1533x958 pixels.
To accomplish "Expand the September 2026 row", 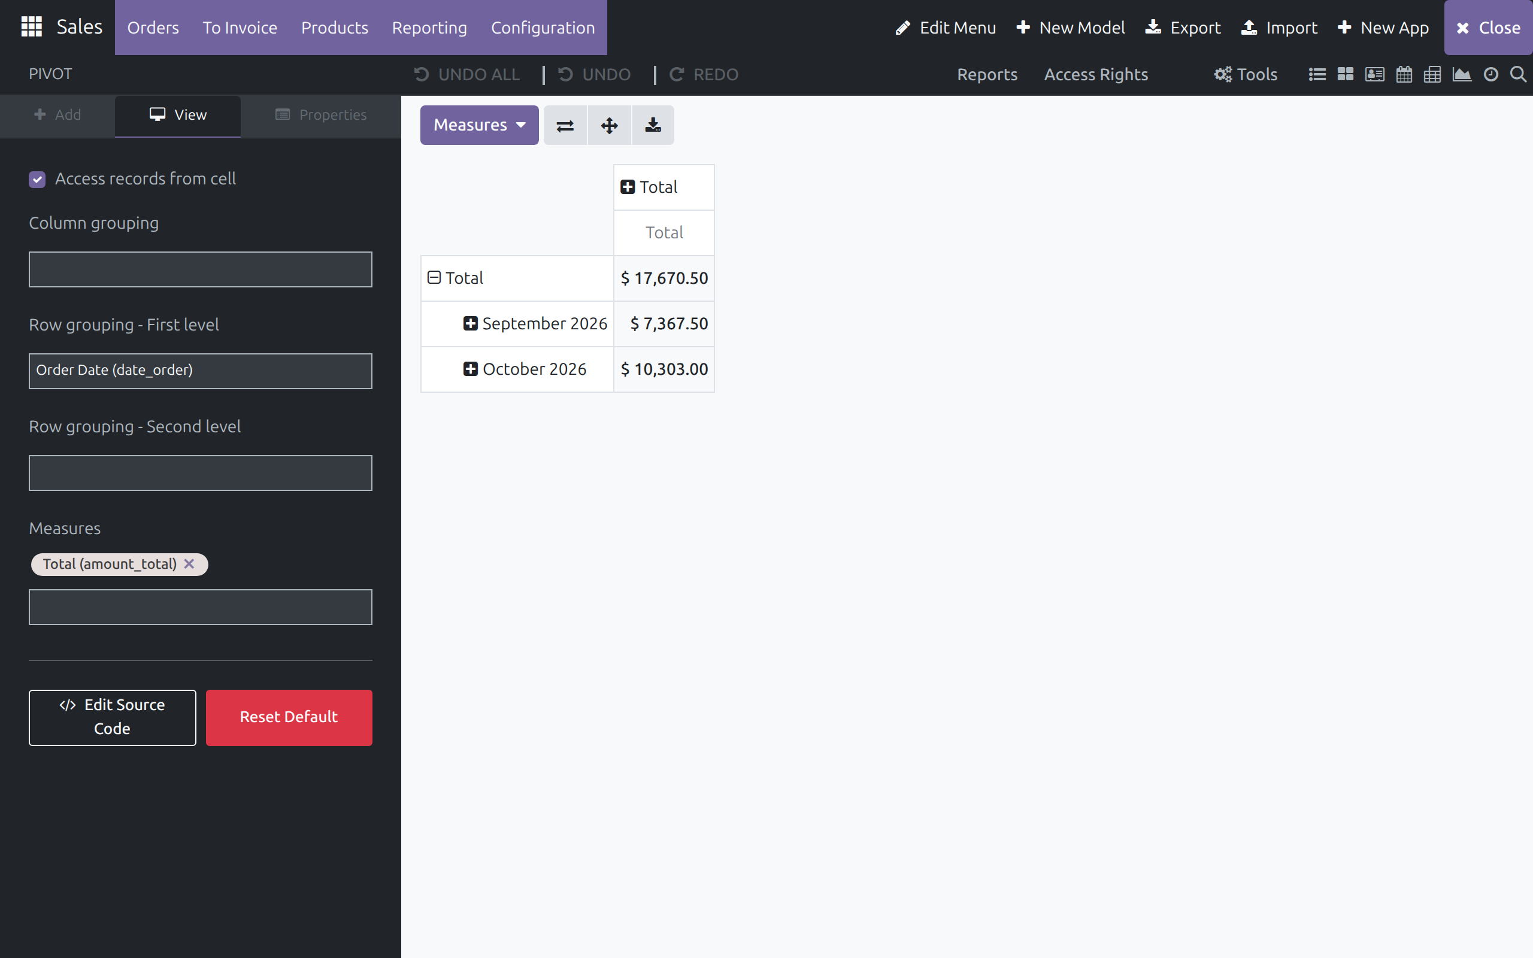I will (470, 324).
